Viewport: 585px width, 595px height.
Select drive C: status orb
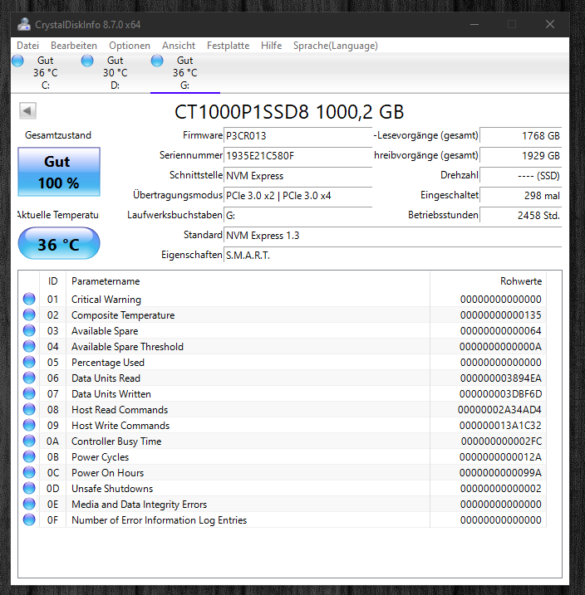coord(17,61)
